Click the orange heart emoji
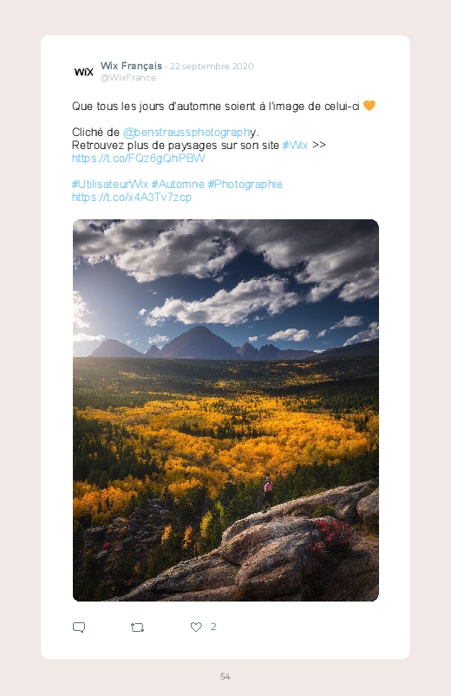The width and height of the screenshot is (451, 696). pyautogui.click(x=369, y=106)
